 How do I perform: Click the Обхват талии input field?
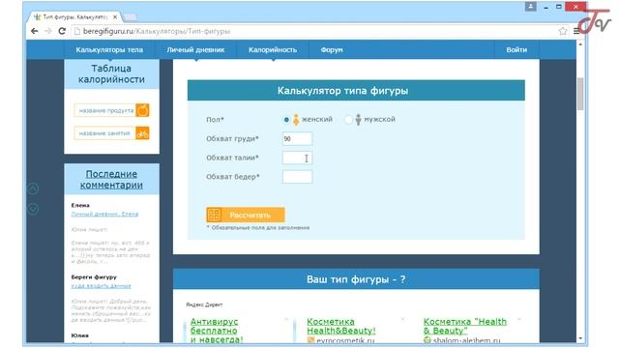[x=297, y=158]
